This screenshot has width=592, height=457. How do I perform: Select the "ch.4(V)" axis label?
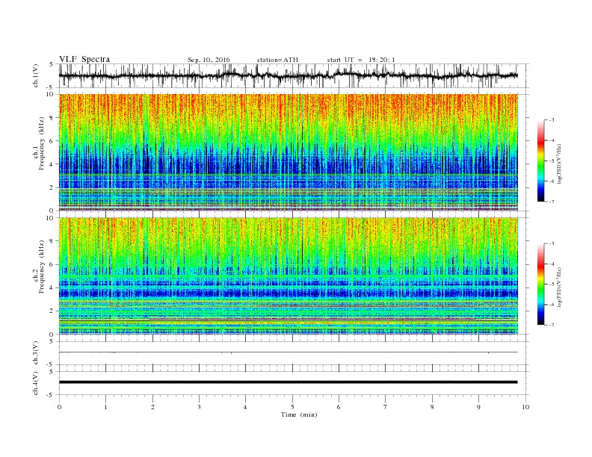pyautogui.click(x=36, y=383)
